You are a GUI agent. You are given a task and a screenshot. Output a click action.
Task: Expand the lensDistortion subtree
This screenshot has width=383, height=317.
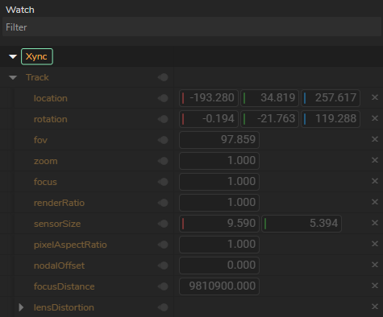(x=21, y=307)
